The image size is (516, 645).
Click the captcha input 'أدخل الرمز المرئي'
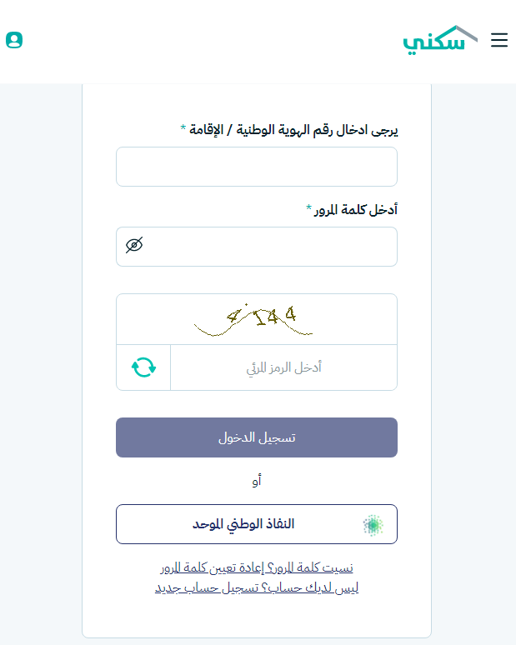tap(283, 367)
